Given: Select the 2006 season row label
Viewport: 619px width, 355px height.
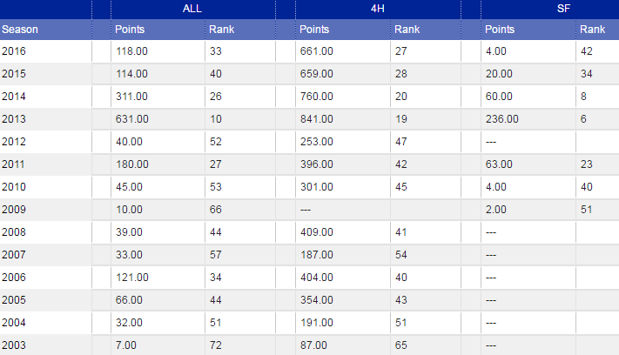Looking at the screenshot, I should [15, 278].
